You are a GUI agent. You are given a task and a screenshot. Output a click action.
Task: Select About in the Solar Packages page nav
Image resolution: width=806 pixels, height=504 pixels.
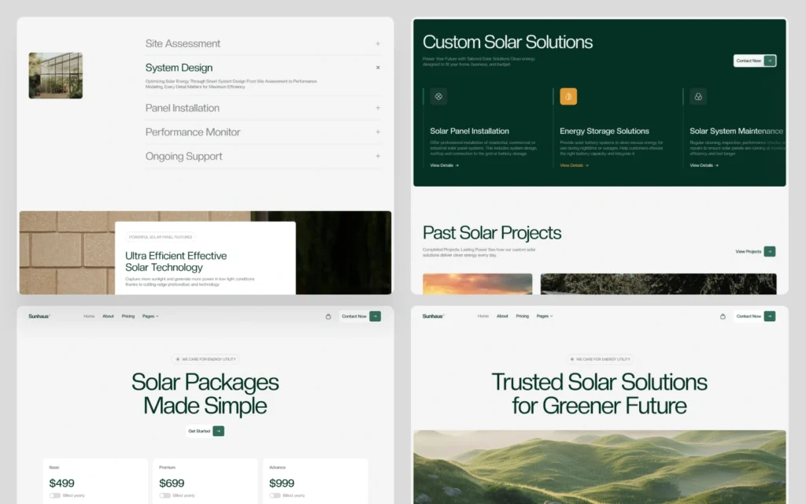tap(108, 317)
